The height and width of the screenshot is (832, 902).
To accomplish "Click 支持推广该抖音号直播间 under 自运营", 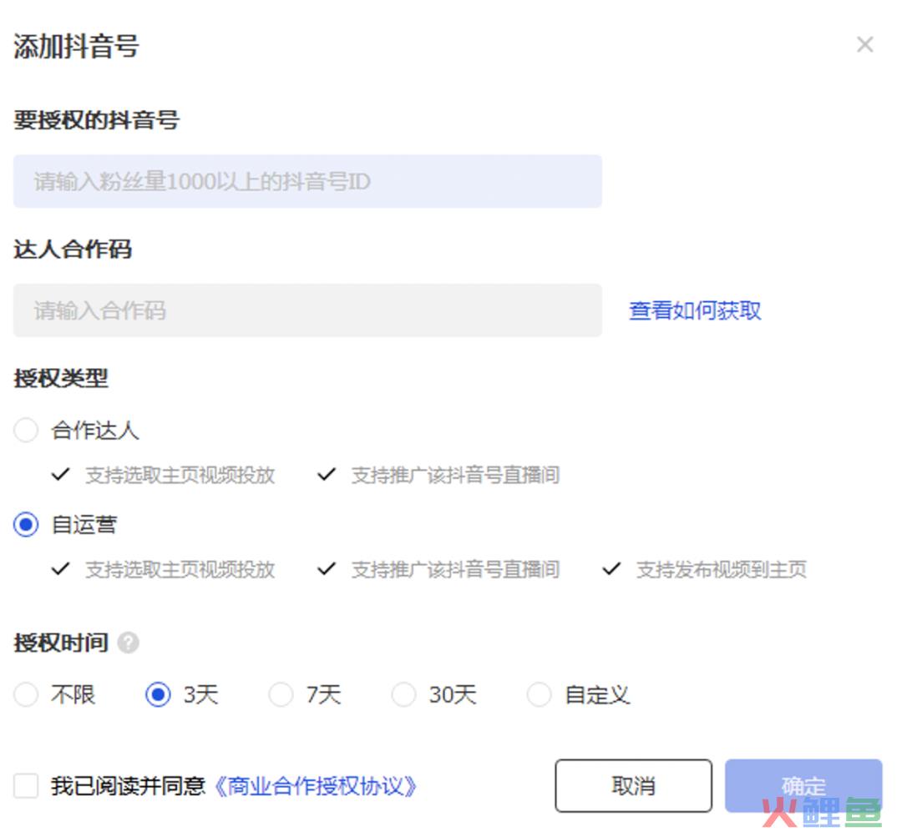I will coord(456,569).
